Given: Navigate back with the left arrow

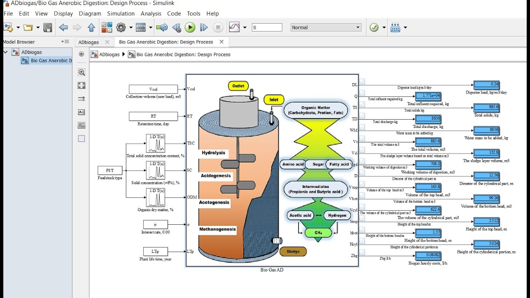Looking at the screenshot, I should (x=63, y=28).
